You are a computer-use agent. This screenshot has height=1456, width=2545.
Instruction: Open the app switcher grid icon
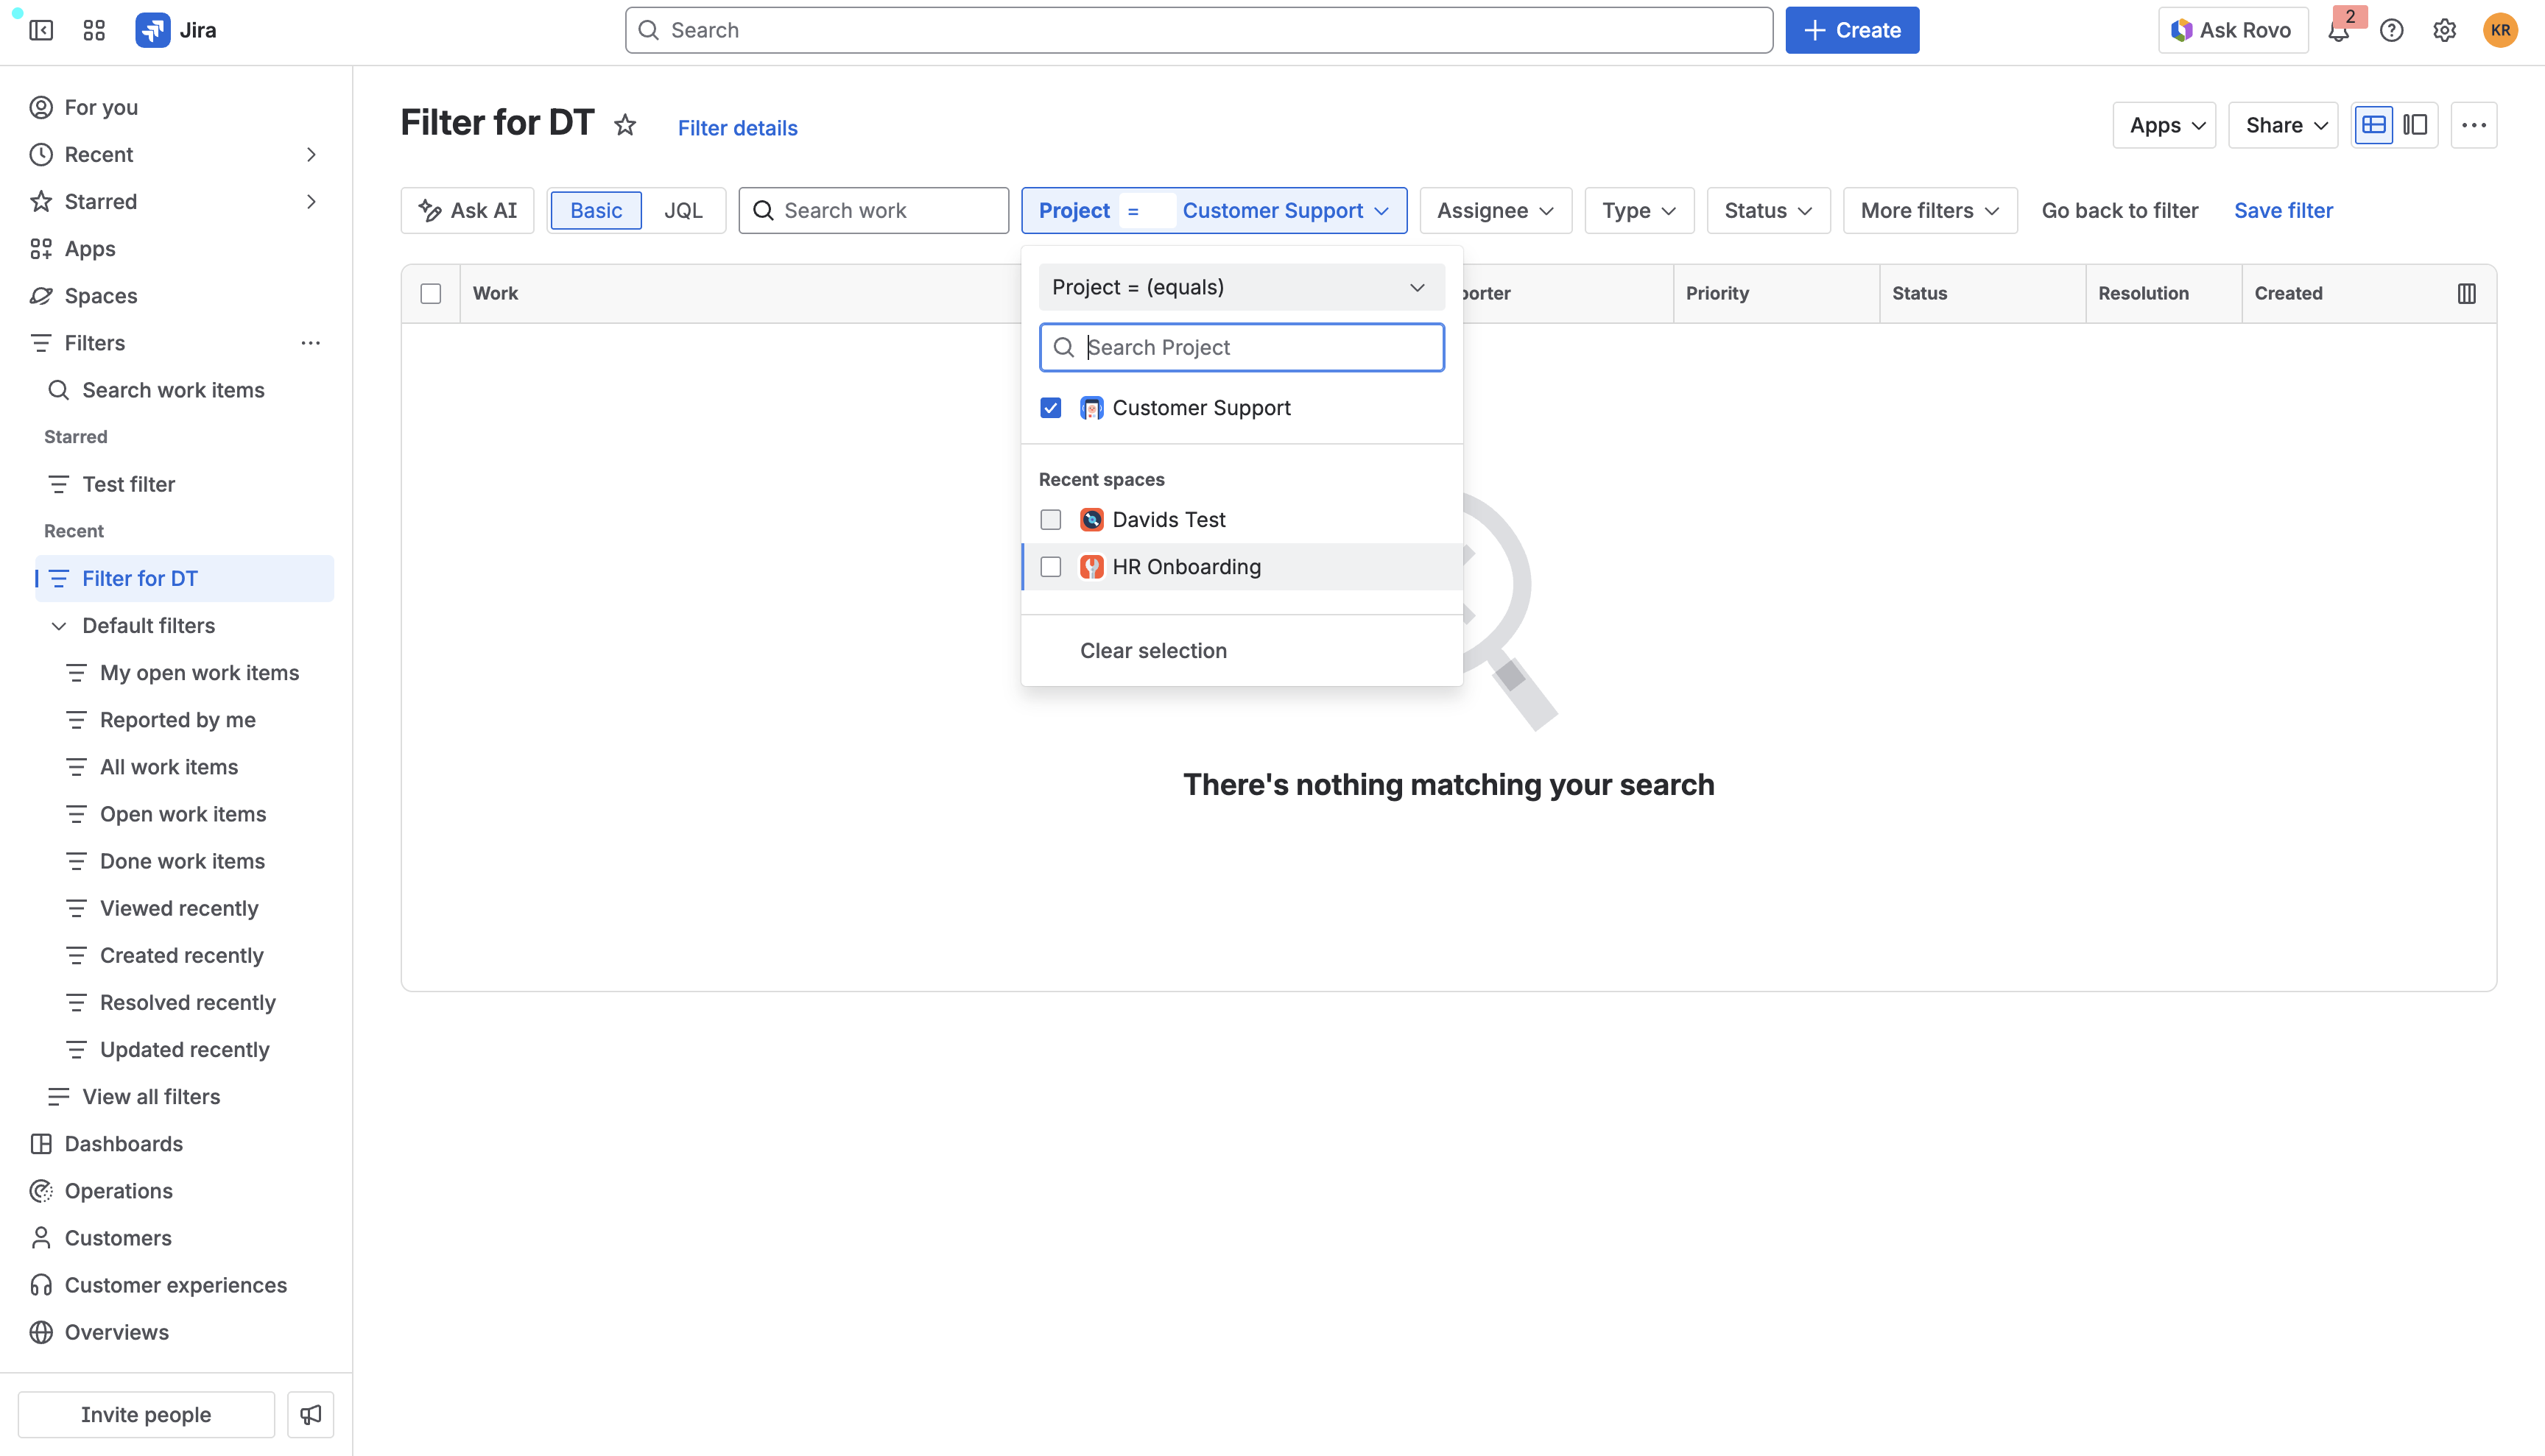pyautogui.click(x=93, y=30)
